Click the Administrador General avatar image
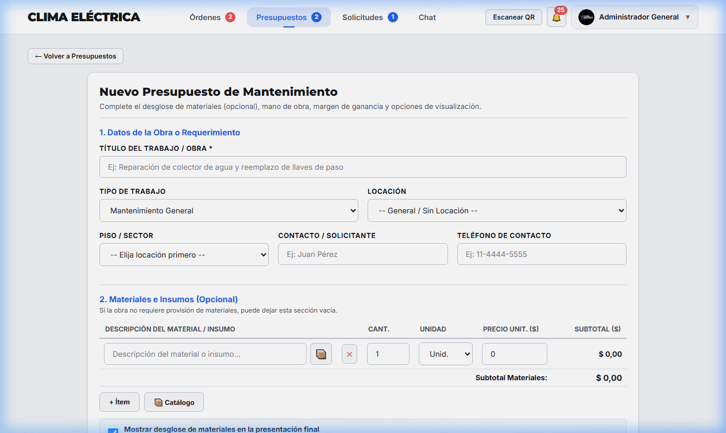726x433 pixels. (586, 17)
